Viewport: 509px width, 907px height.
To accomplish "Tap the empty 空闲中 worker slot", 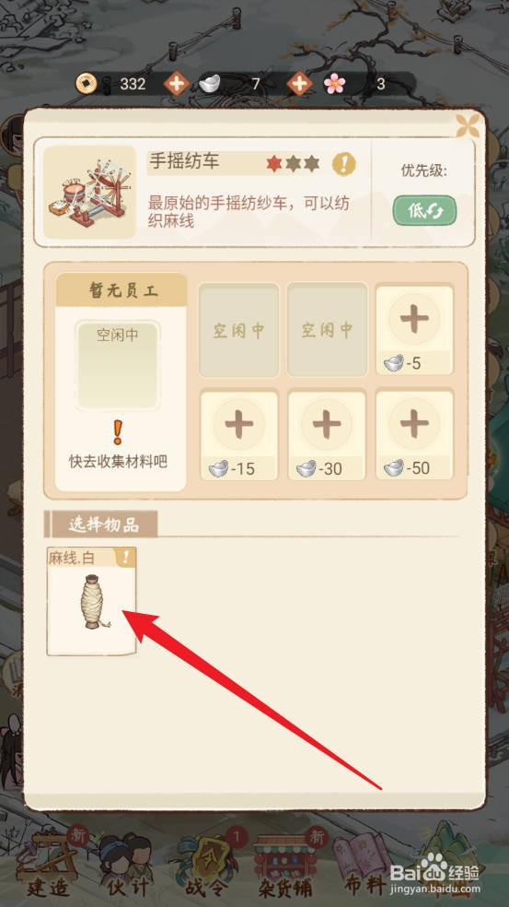I will tap(118, 365).
